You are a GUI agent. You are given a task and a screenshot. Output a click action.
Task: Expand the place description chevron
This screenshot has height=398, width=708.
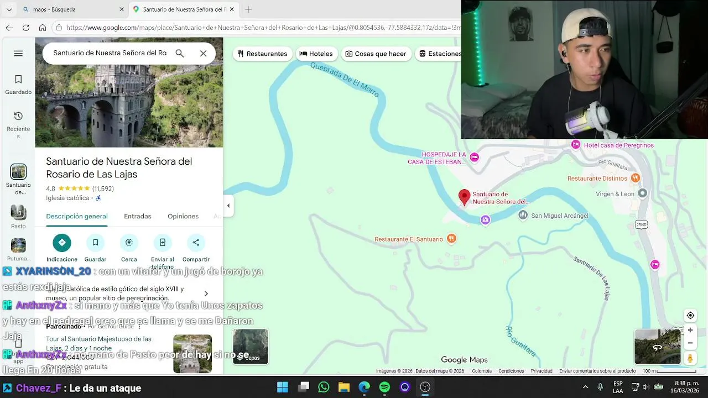206,294
